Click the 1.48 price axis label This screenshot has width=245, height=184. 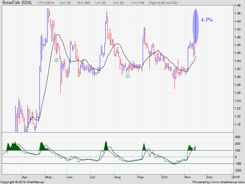[x=238, y=6]
